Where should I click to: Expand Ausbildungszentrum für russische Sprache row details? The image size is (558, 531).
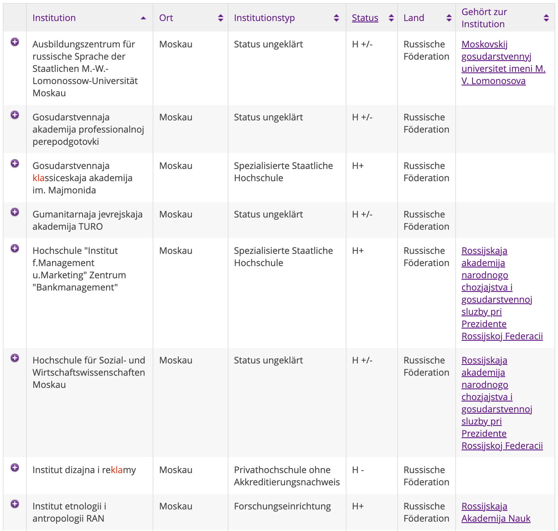pos(15,42)
